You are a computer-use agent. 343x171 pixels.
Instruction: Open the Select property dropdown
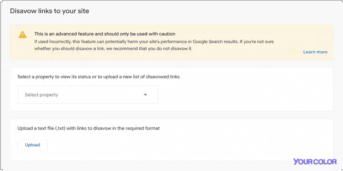(88, 94)
